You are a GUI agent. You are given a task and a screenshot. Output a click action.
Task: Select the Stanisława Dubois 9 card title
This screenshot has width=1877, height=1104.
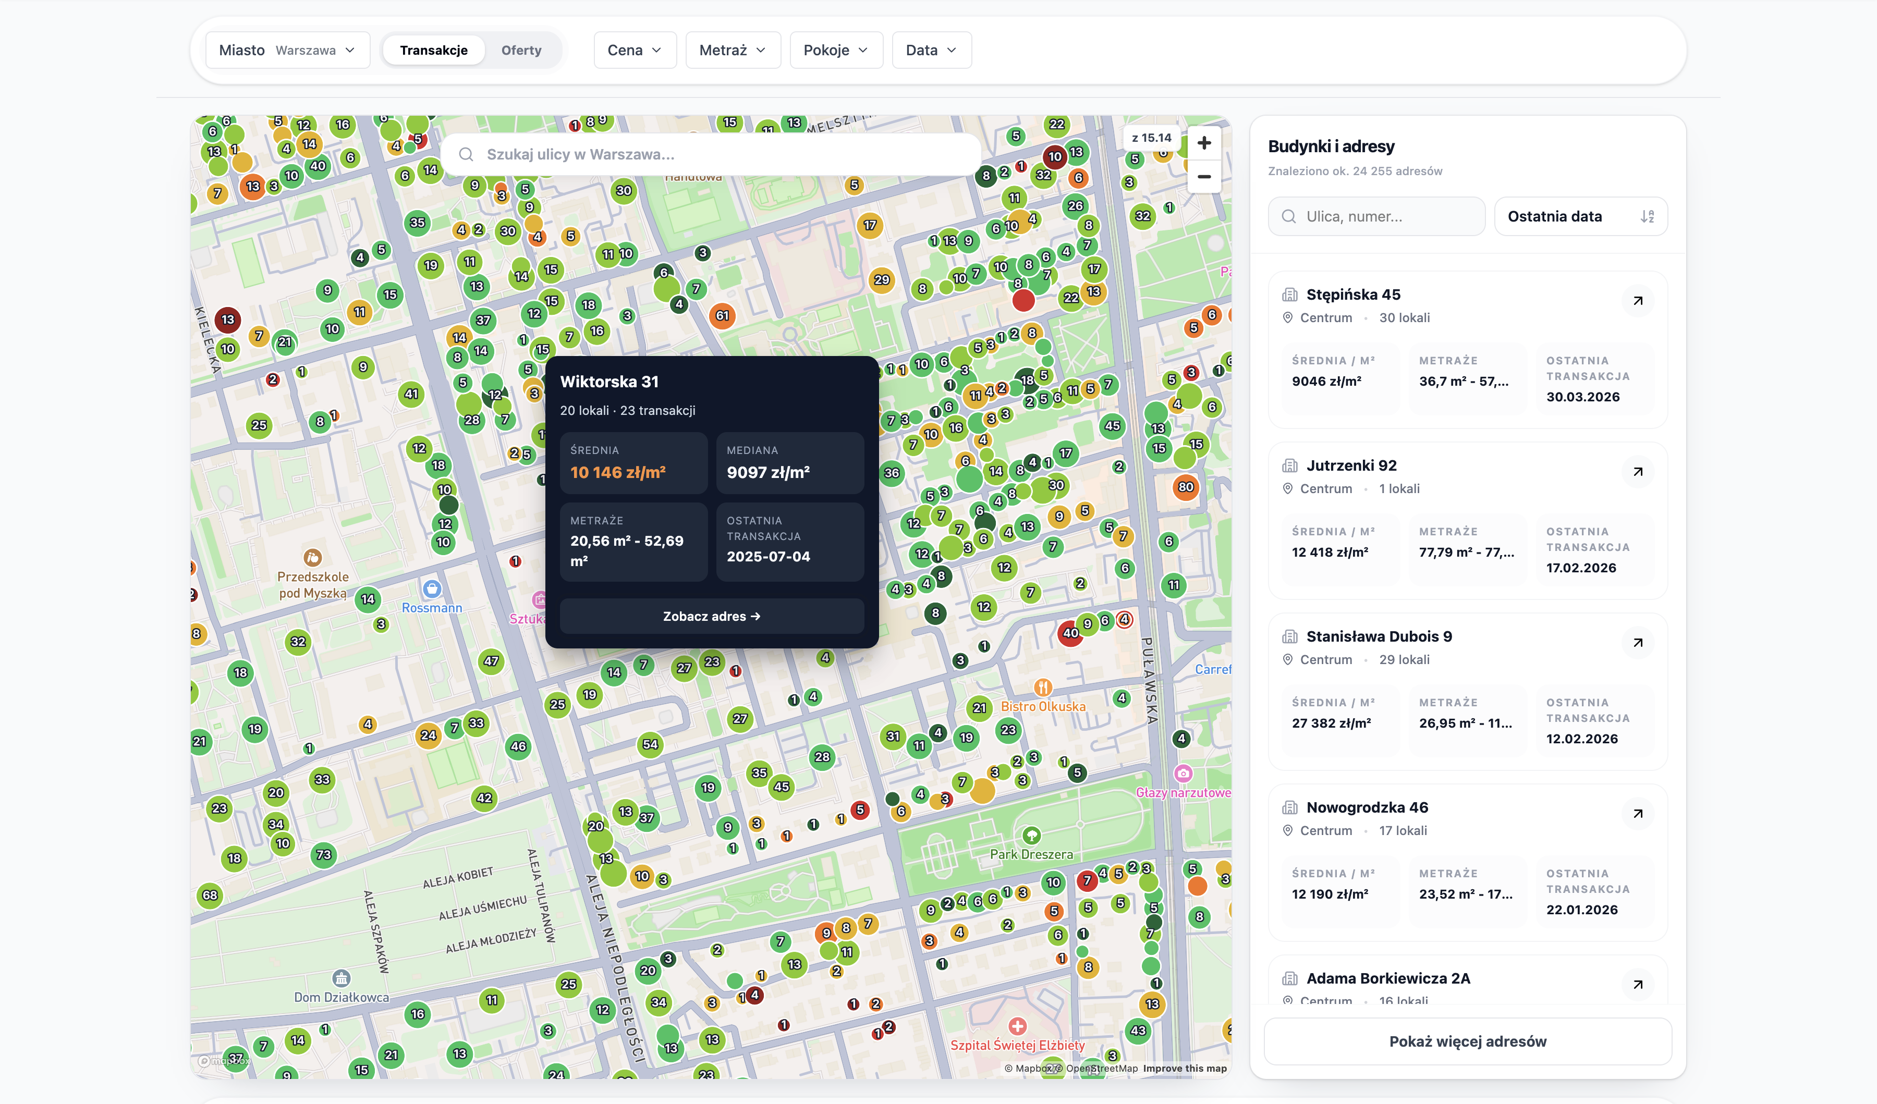[1379, 636]
